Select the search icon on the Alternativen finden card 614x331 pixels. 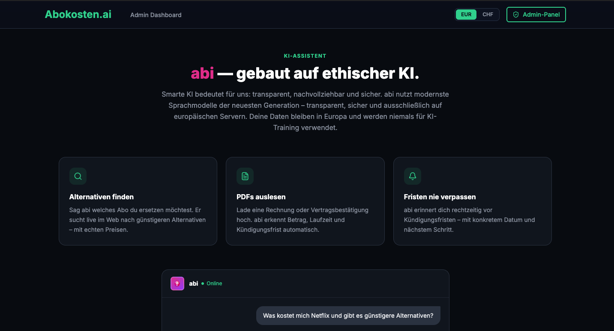[78, 176]
